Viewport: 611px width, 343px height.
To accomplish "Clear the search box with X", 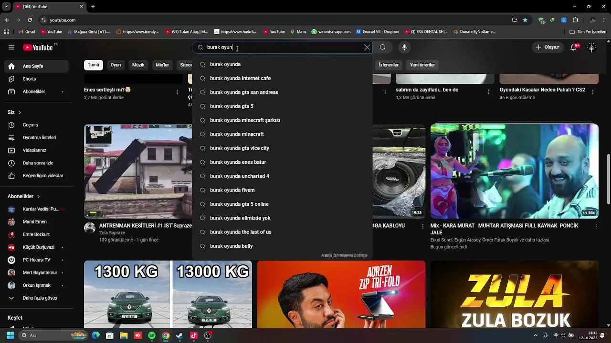I will click(367, 47).
